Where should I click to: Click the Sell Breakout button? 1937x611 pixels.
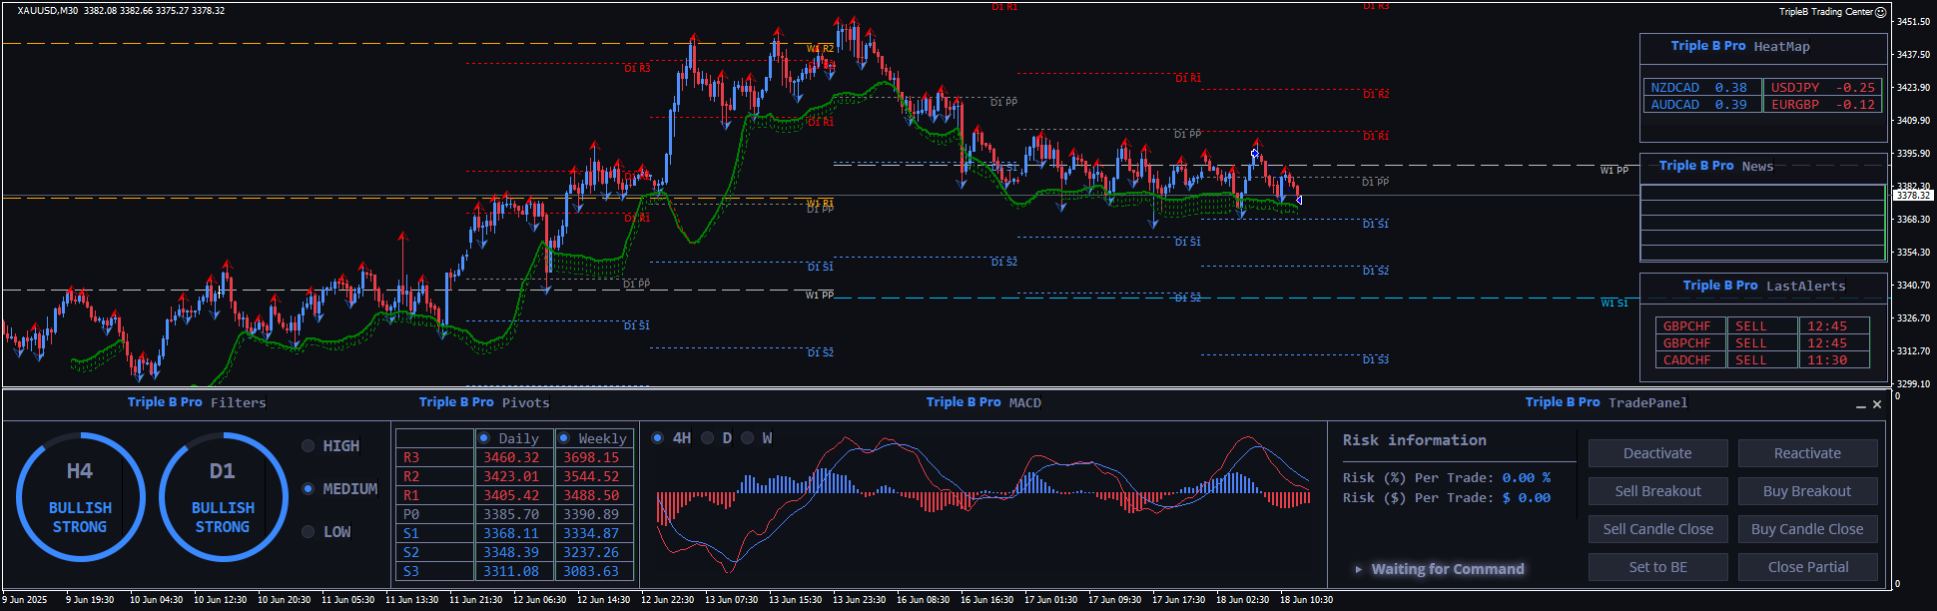1657,491
